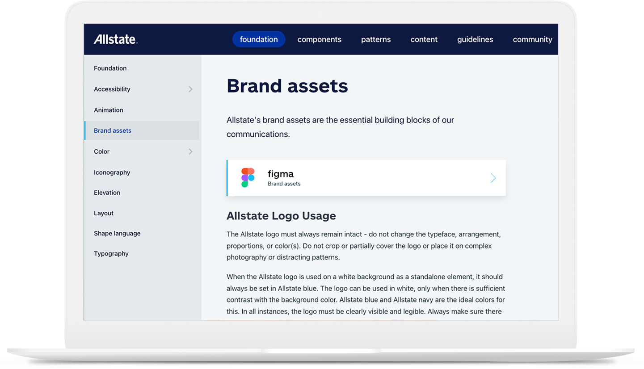
Task: Open the figma Brand assets card
Action: 366,178
